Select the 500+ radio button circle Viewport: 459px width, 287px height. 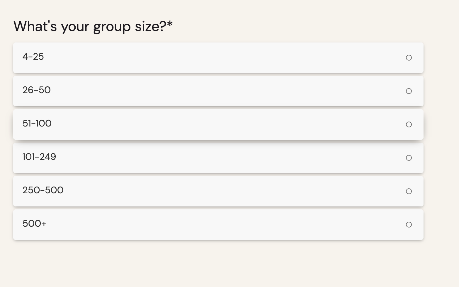tap(409, 225)
